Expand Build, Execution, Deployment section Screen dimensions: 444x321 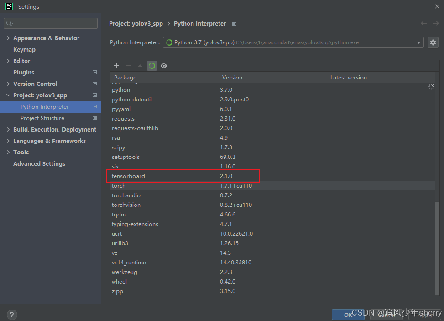tap(8, 129)
